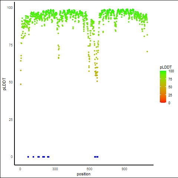
Task: Click the rightmost blue marker near position 670
Action: point(98,157)
